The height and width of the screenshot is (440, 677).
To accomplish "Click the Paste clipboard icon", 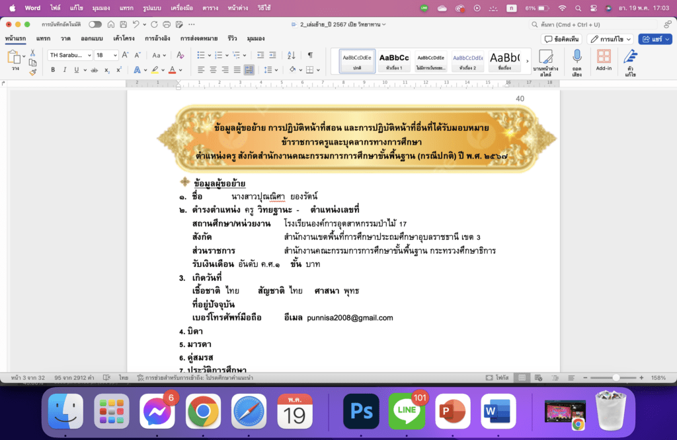I will (14, 57).
